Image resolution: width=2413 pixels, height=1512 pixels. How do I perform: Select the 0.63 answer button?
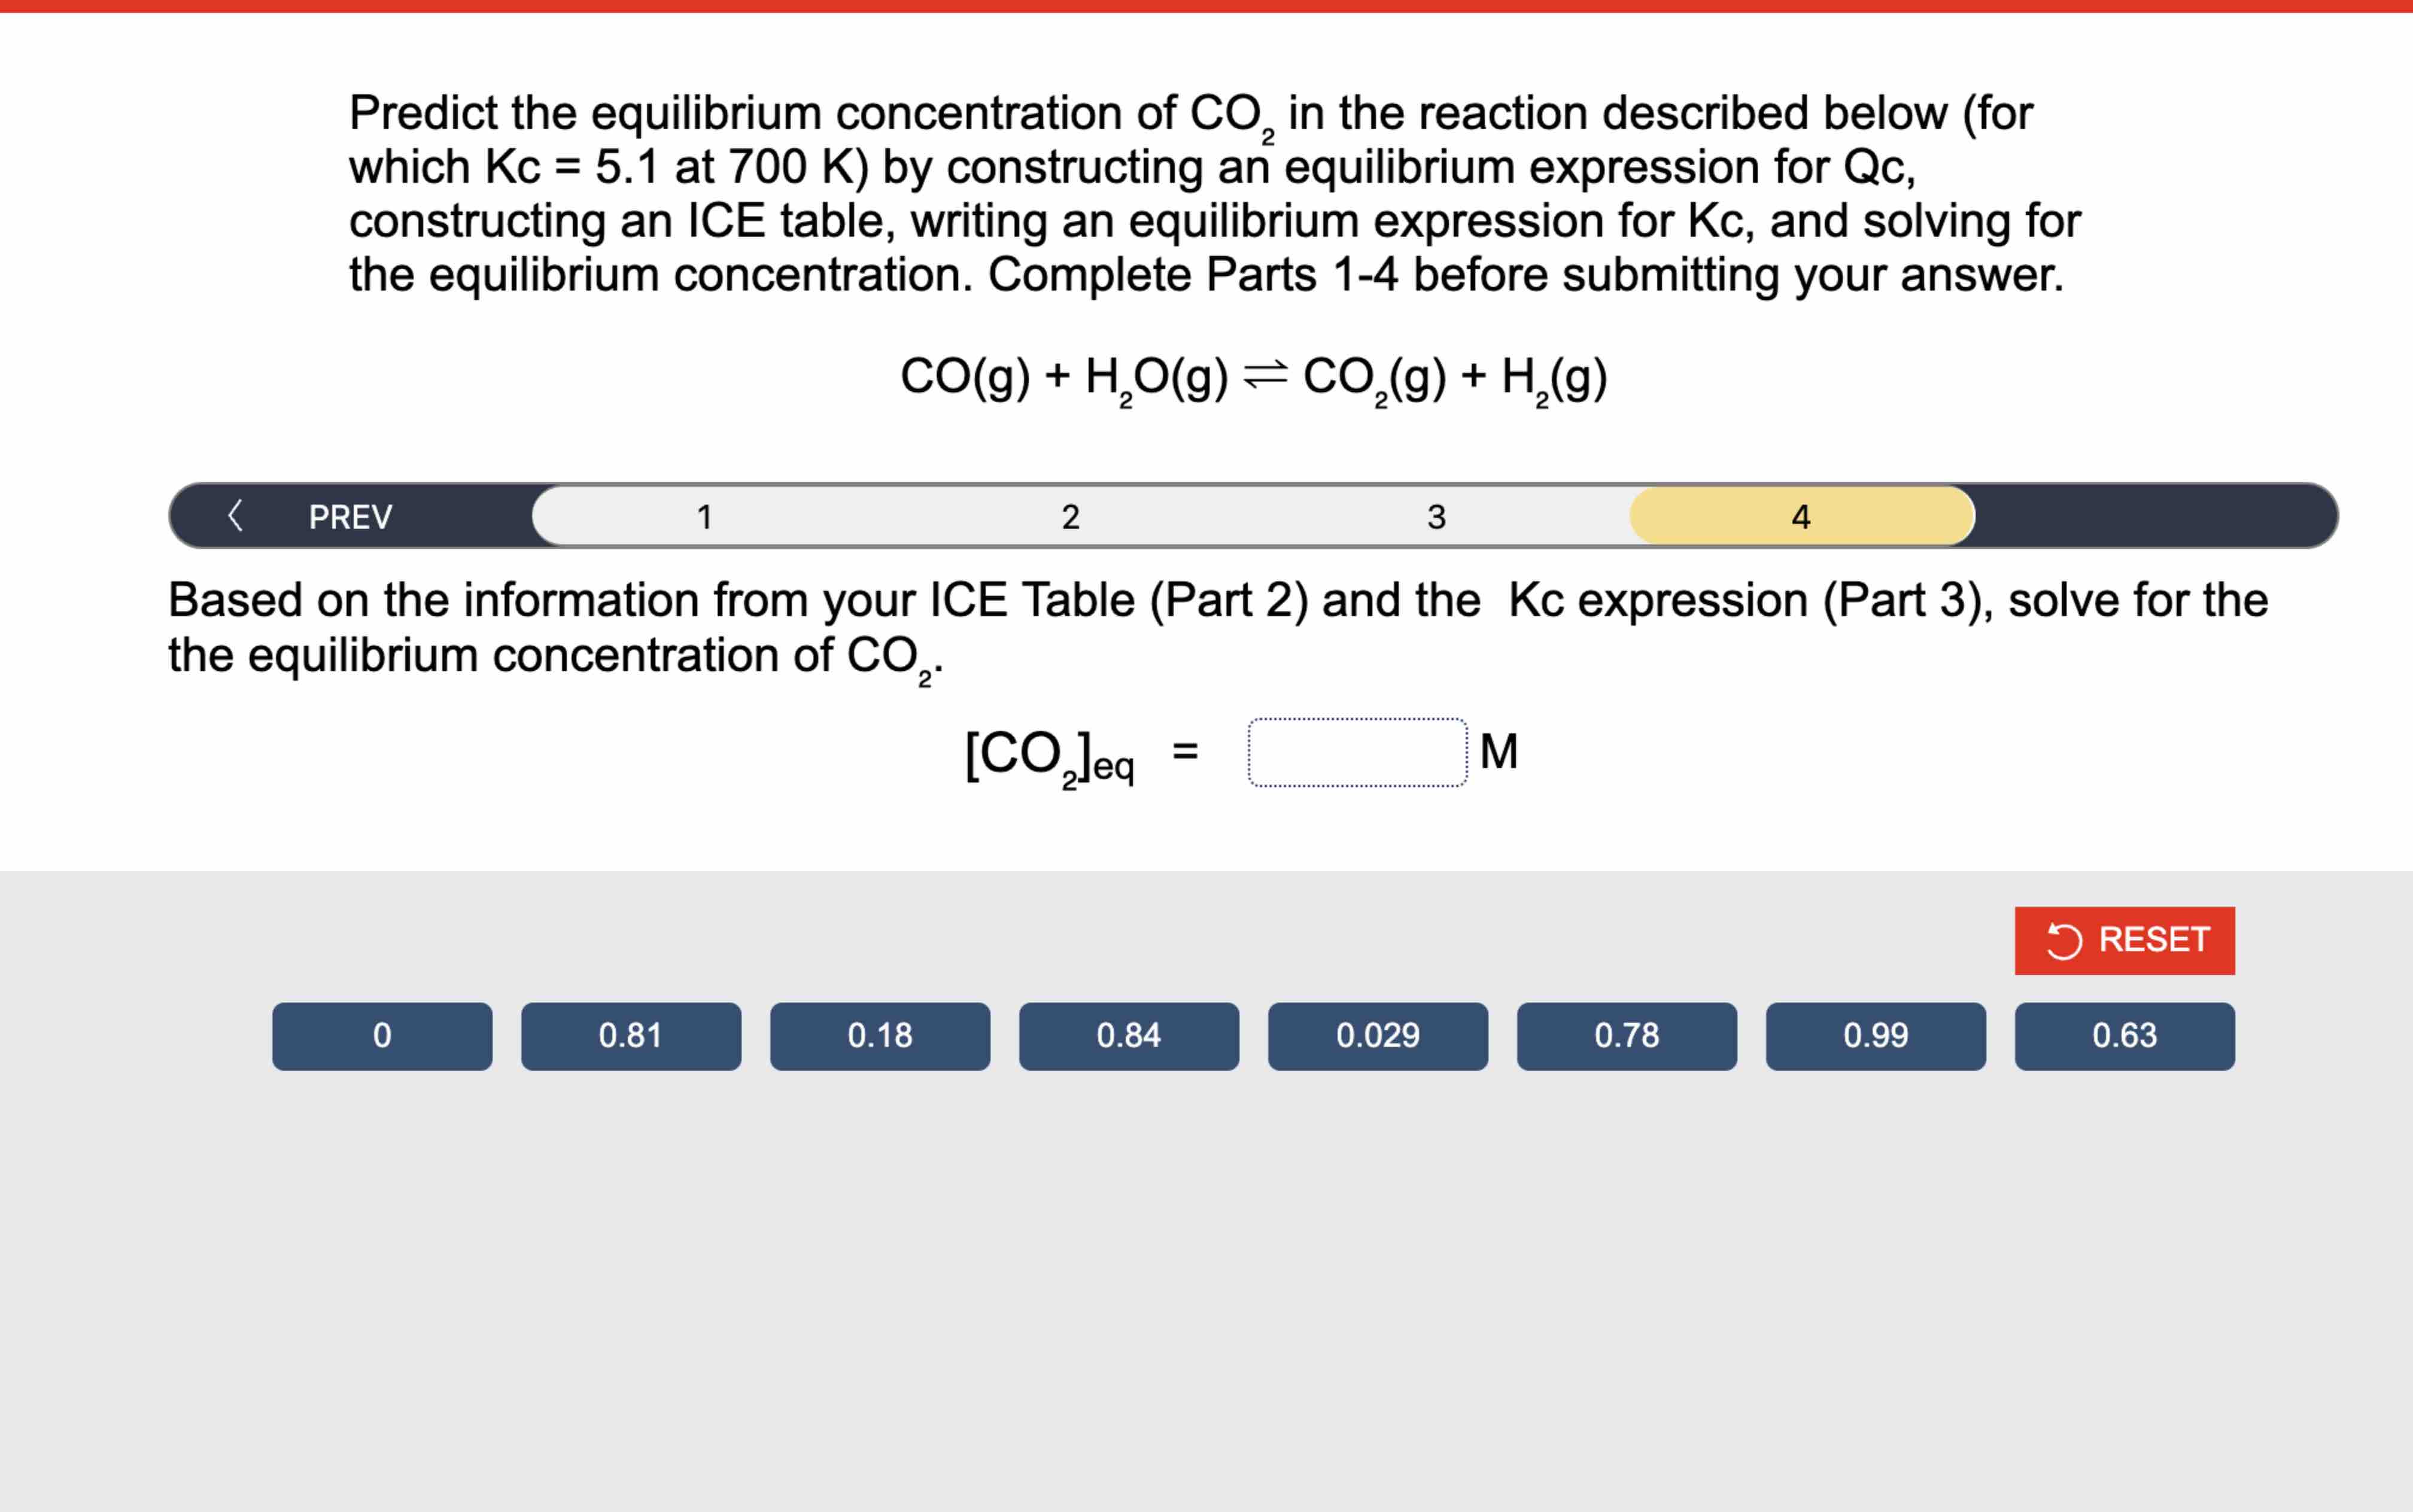coord(2125,1036)
